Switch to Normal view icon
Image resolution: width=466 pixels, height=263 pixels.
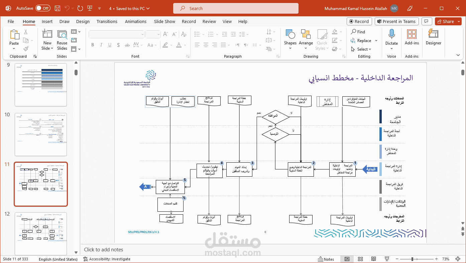point(347,259)
